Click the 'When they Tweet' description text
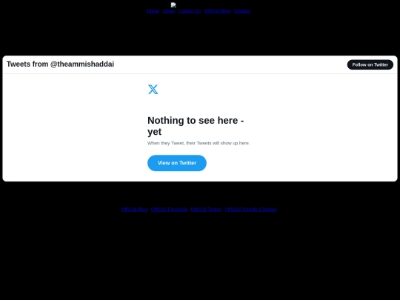The width and height of the screenshot is (400, 300). click(x=199, y=143)
